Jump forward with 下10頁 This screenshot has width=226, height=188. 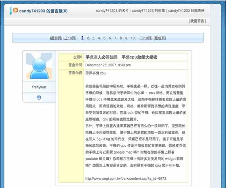pyautogui.click(x=146, y=38)
